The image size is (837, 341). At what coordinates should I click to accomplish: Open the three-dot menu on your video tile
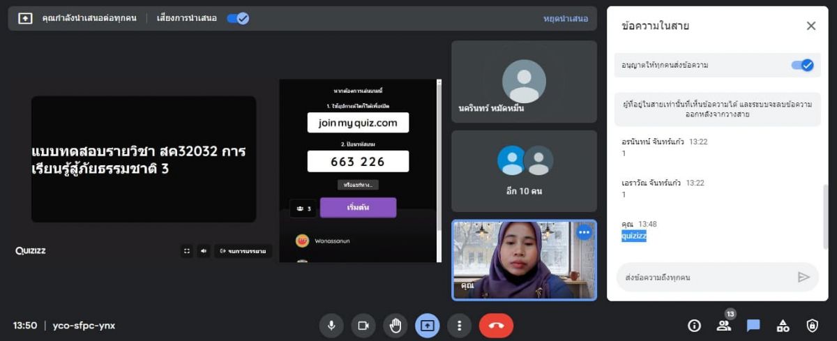click(584, 233)
